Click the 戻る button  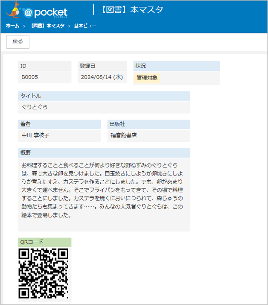17,41
